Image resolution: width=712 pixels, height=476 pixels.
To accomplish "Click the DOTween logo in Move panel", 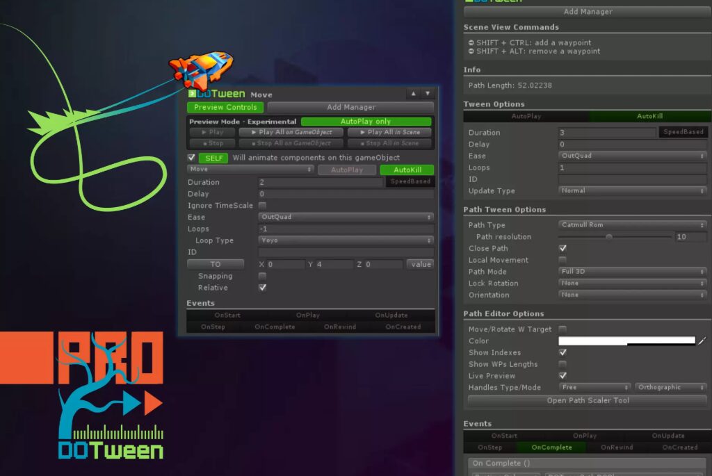I will tap(216, 94).
